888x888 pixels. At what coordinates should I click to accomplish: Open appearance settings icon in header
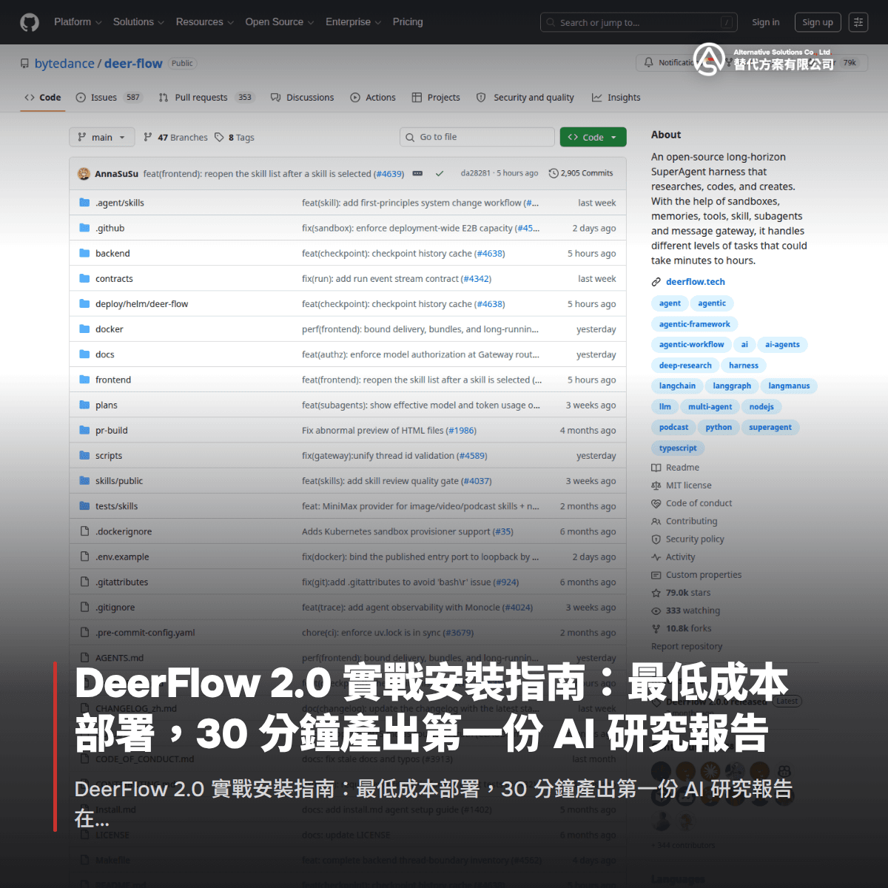pos(858,22)
